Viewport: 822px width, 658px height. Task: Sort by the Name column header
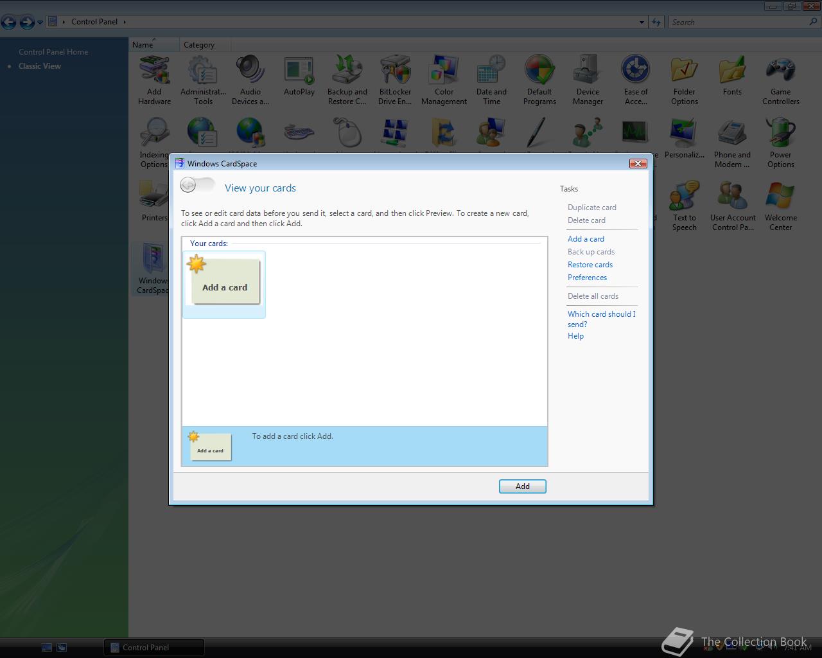[154, 45]
